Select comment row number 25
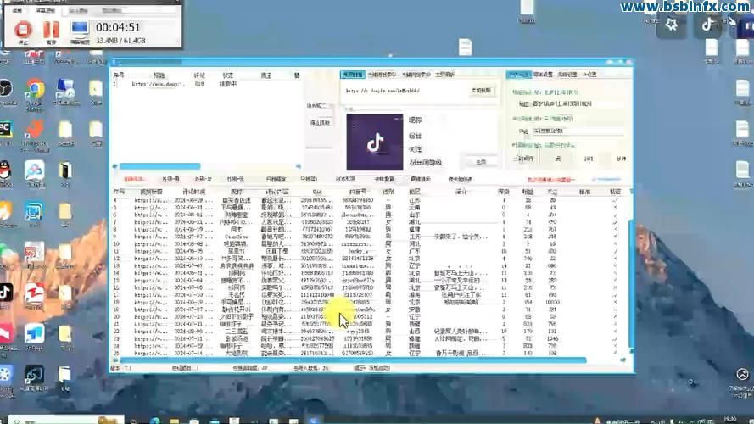 coord(371,354)
